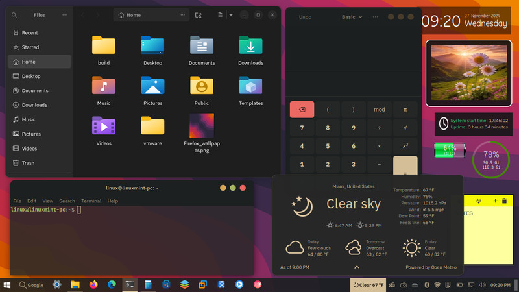Open the Firefox_wallpaper.png thumbnail
Image resolution: width=519 pixels, height=292 pixels.
pos(202,125)
